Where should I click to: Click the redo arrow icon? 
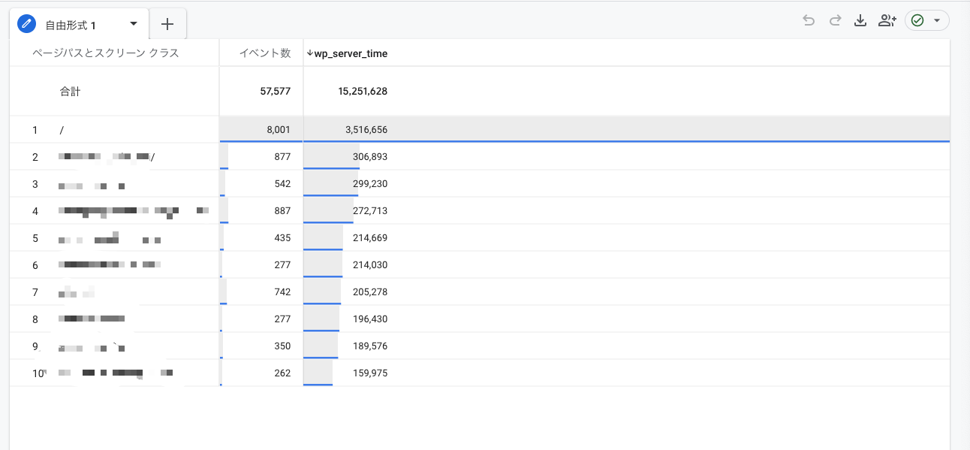pos(835,21)
